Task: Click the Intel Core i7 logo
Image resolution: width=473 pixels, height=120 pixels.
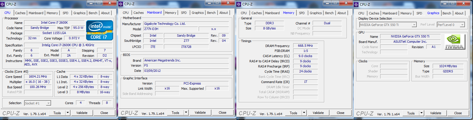Action: pos(99,30)
